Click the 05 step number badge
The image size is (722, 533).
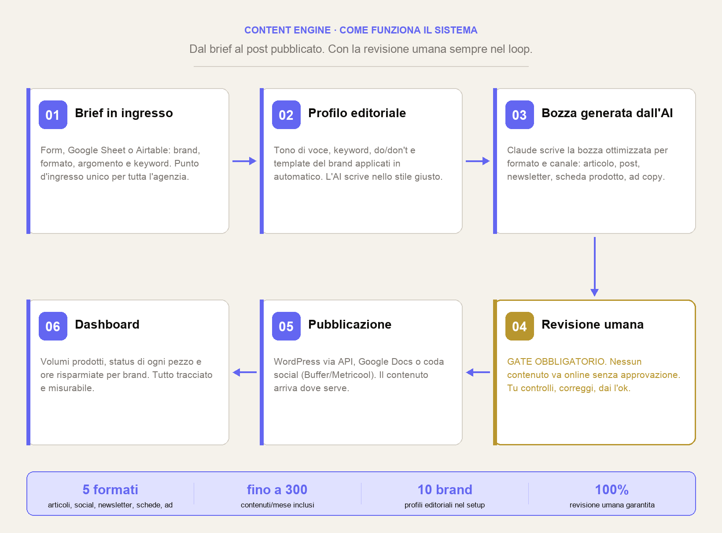tap(286, 326)
